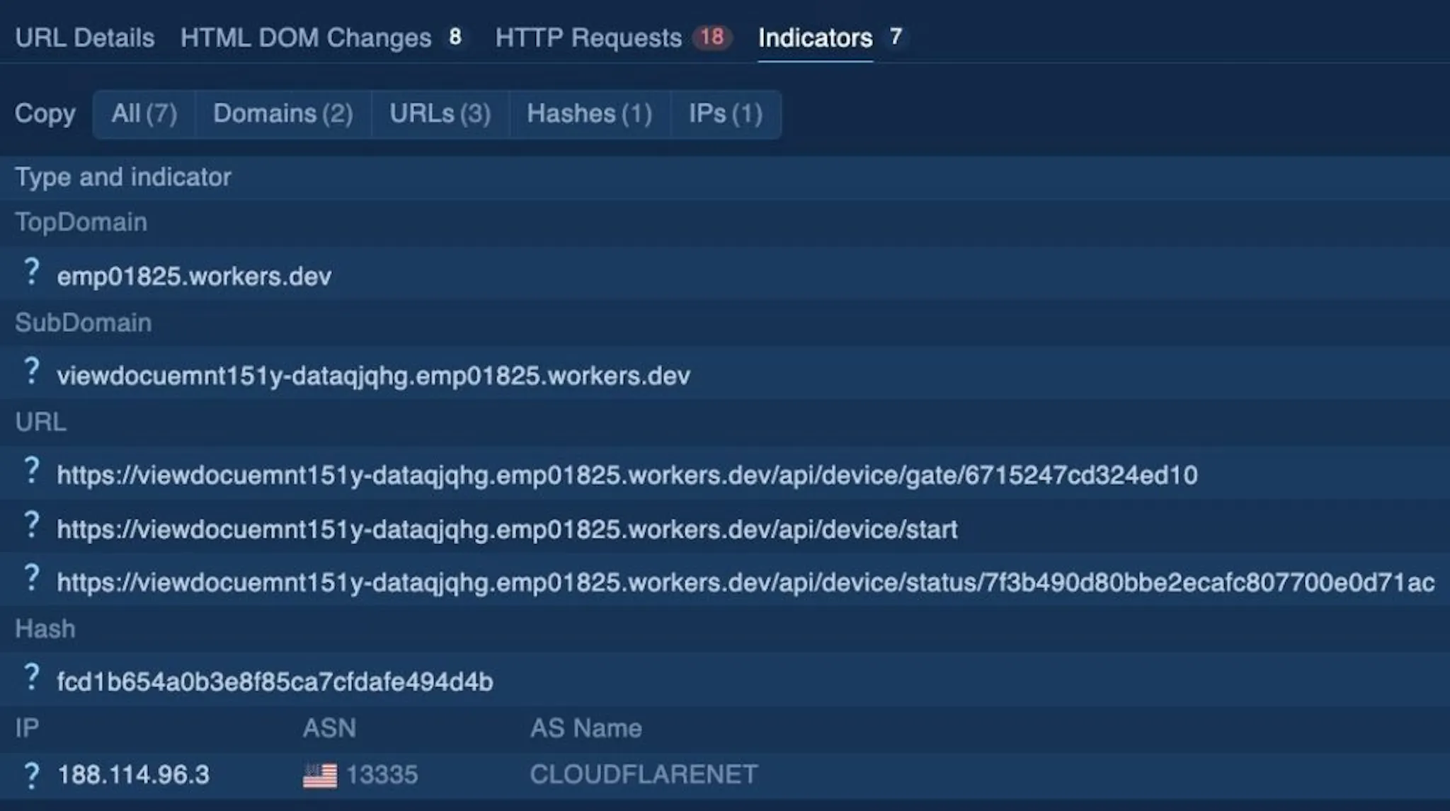Select the Indicators tab
This screenshot has height=811, width=1450.
pyautogui.click(x=815, y=38)
